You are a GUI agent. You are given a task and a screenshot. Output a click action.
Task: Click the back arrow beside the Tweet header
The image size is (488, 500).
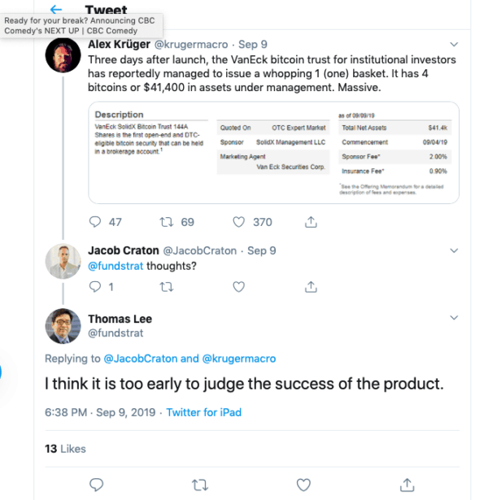point(56,9)
